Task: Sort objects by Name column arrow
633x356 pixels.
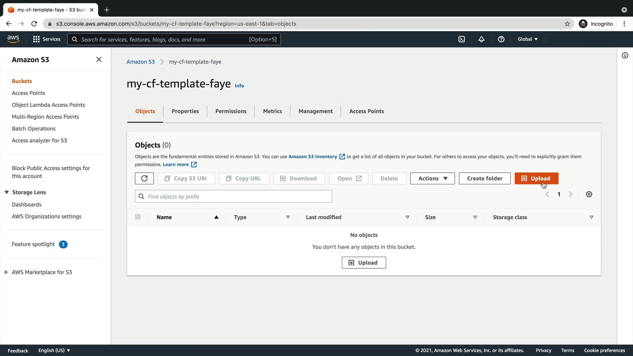Action: click(216, 217)
